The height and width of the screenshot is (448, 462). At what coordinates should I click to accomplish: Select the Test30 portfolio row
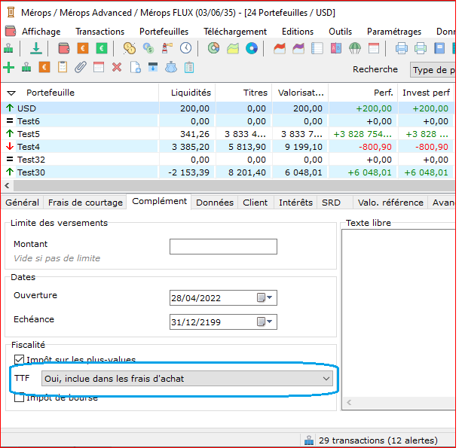(x=227, y=172)
